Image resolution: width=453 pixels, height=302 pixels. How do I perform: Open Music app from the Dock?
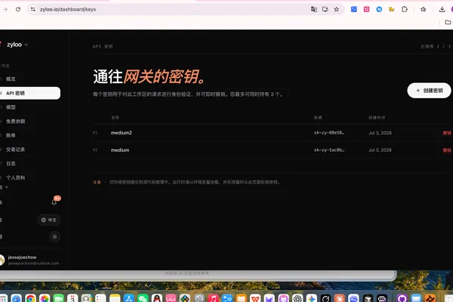[x=213, y=298]
